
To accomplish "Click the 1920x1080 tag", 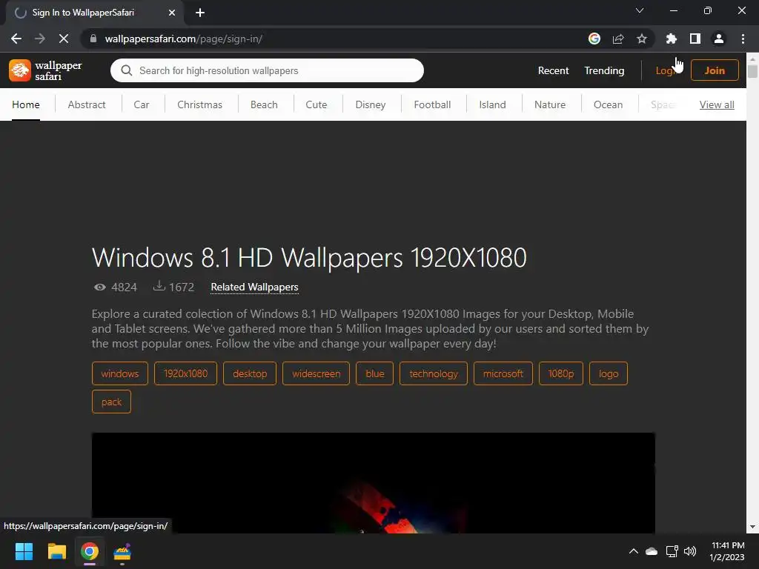I will click(185, 373).
